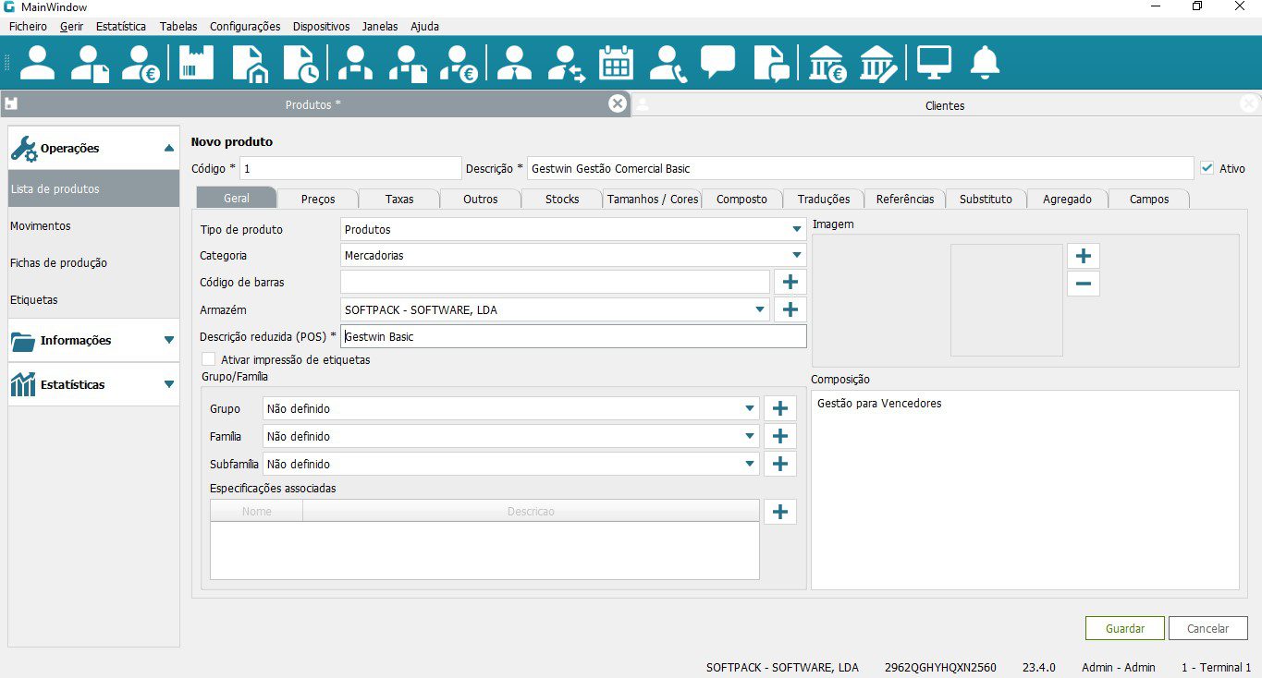Add a warehouse with plus beside Armazém
Viewport: 1262px width, 678px height.
(790, 309)
